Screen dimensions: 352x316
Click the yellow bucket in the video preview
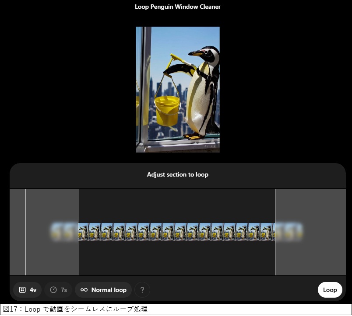click(167, 109)
